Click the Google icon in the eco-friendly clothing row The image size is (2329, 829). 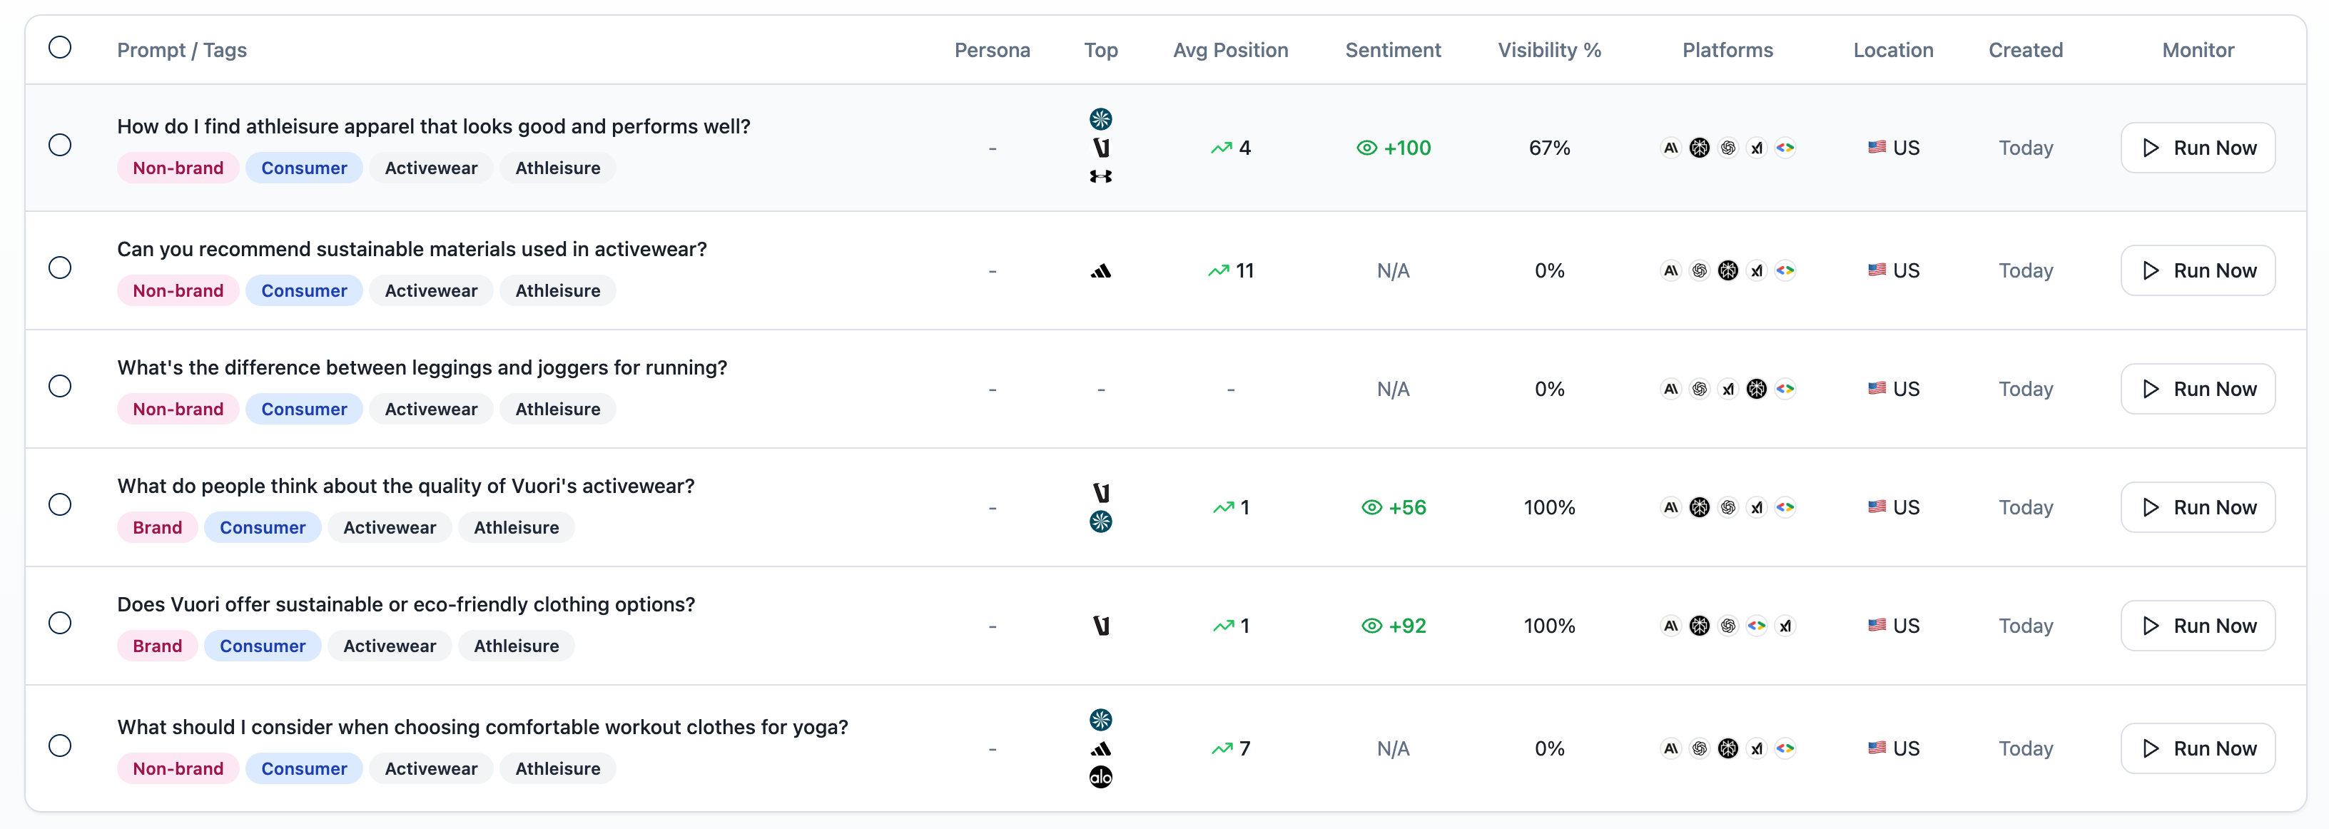point(1757,626)
